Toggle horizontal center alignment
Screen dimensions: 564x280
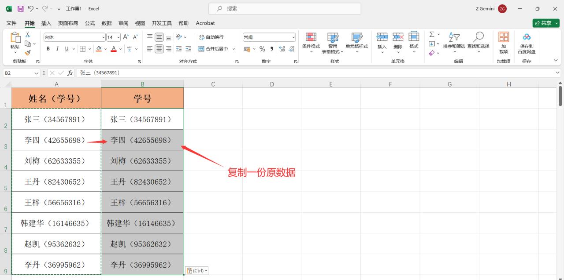(x=159, y=49)
